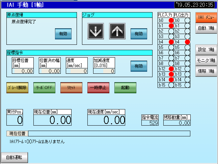The image size is (218, 164).
Task: Select the 加減速度 [0.01G] input field
Action: point(104,71)
